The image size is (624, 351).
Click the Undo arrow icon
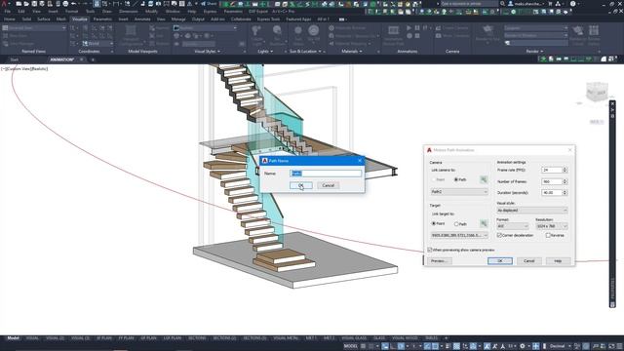coord(74,4)
